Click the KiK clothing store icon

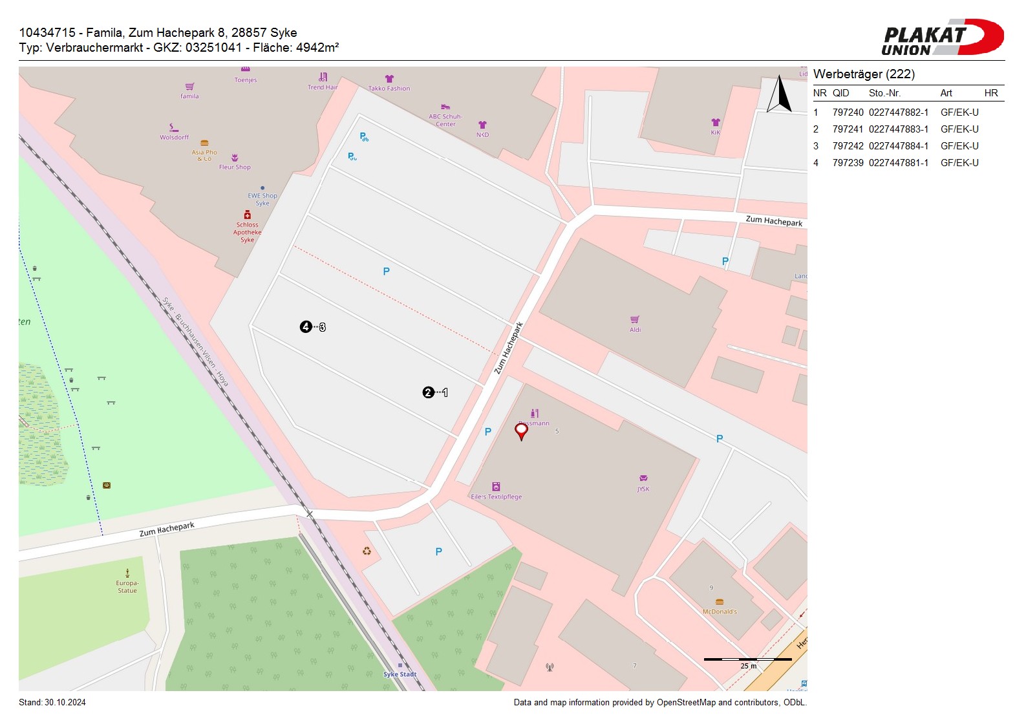tap(716, 122)
